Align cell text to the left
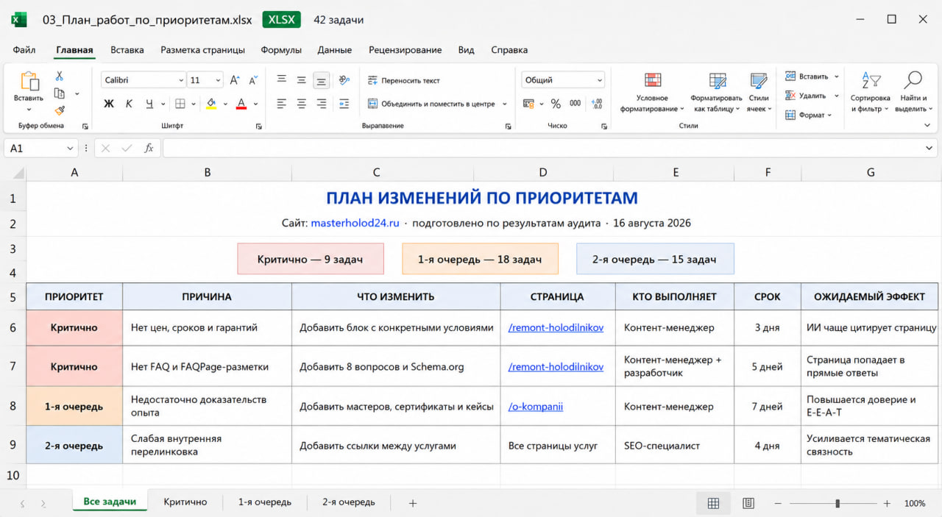This screenshot has width=942, height=517. [x=282, y=104]
